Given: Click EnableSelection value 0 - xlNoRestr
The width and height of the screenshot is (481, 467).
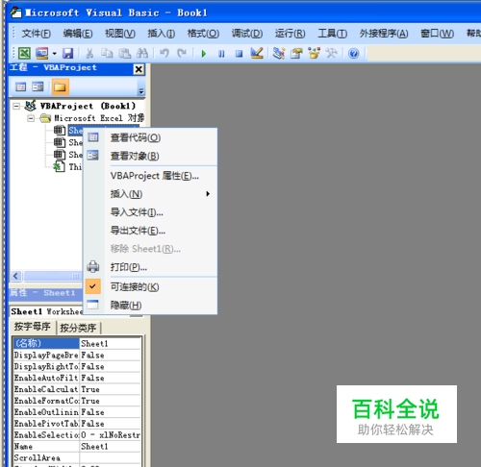Looking at the screenshot, I should (110, 435).
